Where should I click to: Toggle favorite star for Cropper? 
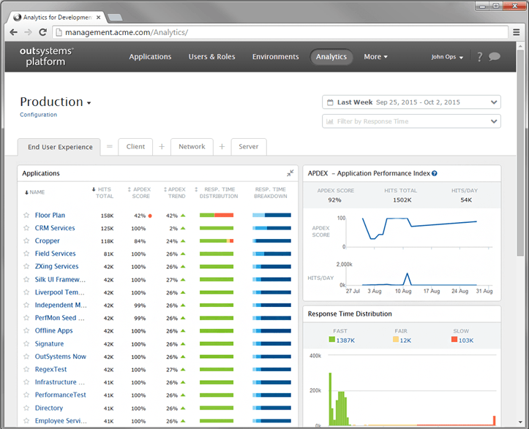[x=26, y=241]
